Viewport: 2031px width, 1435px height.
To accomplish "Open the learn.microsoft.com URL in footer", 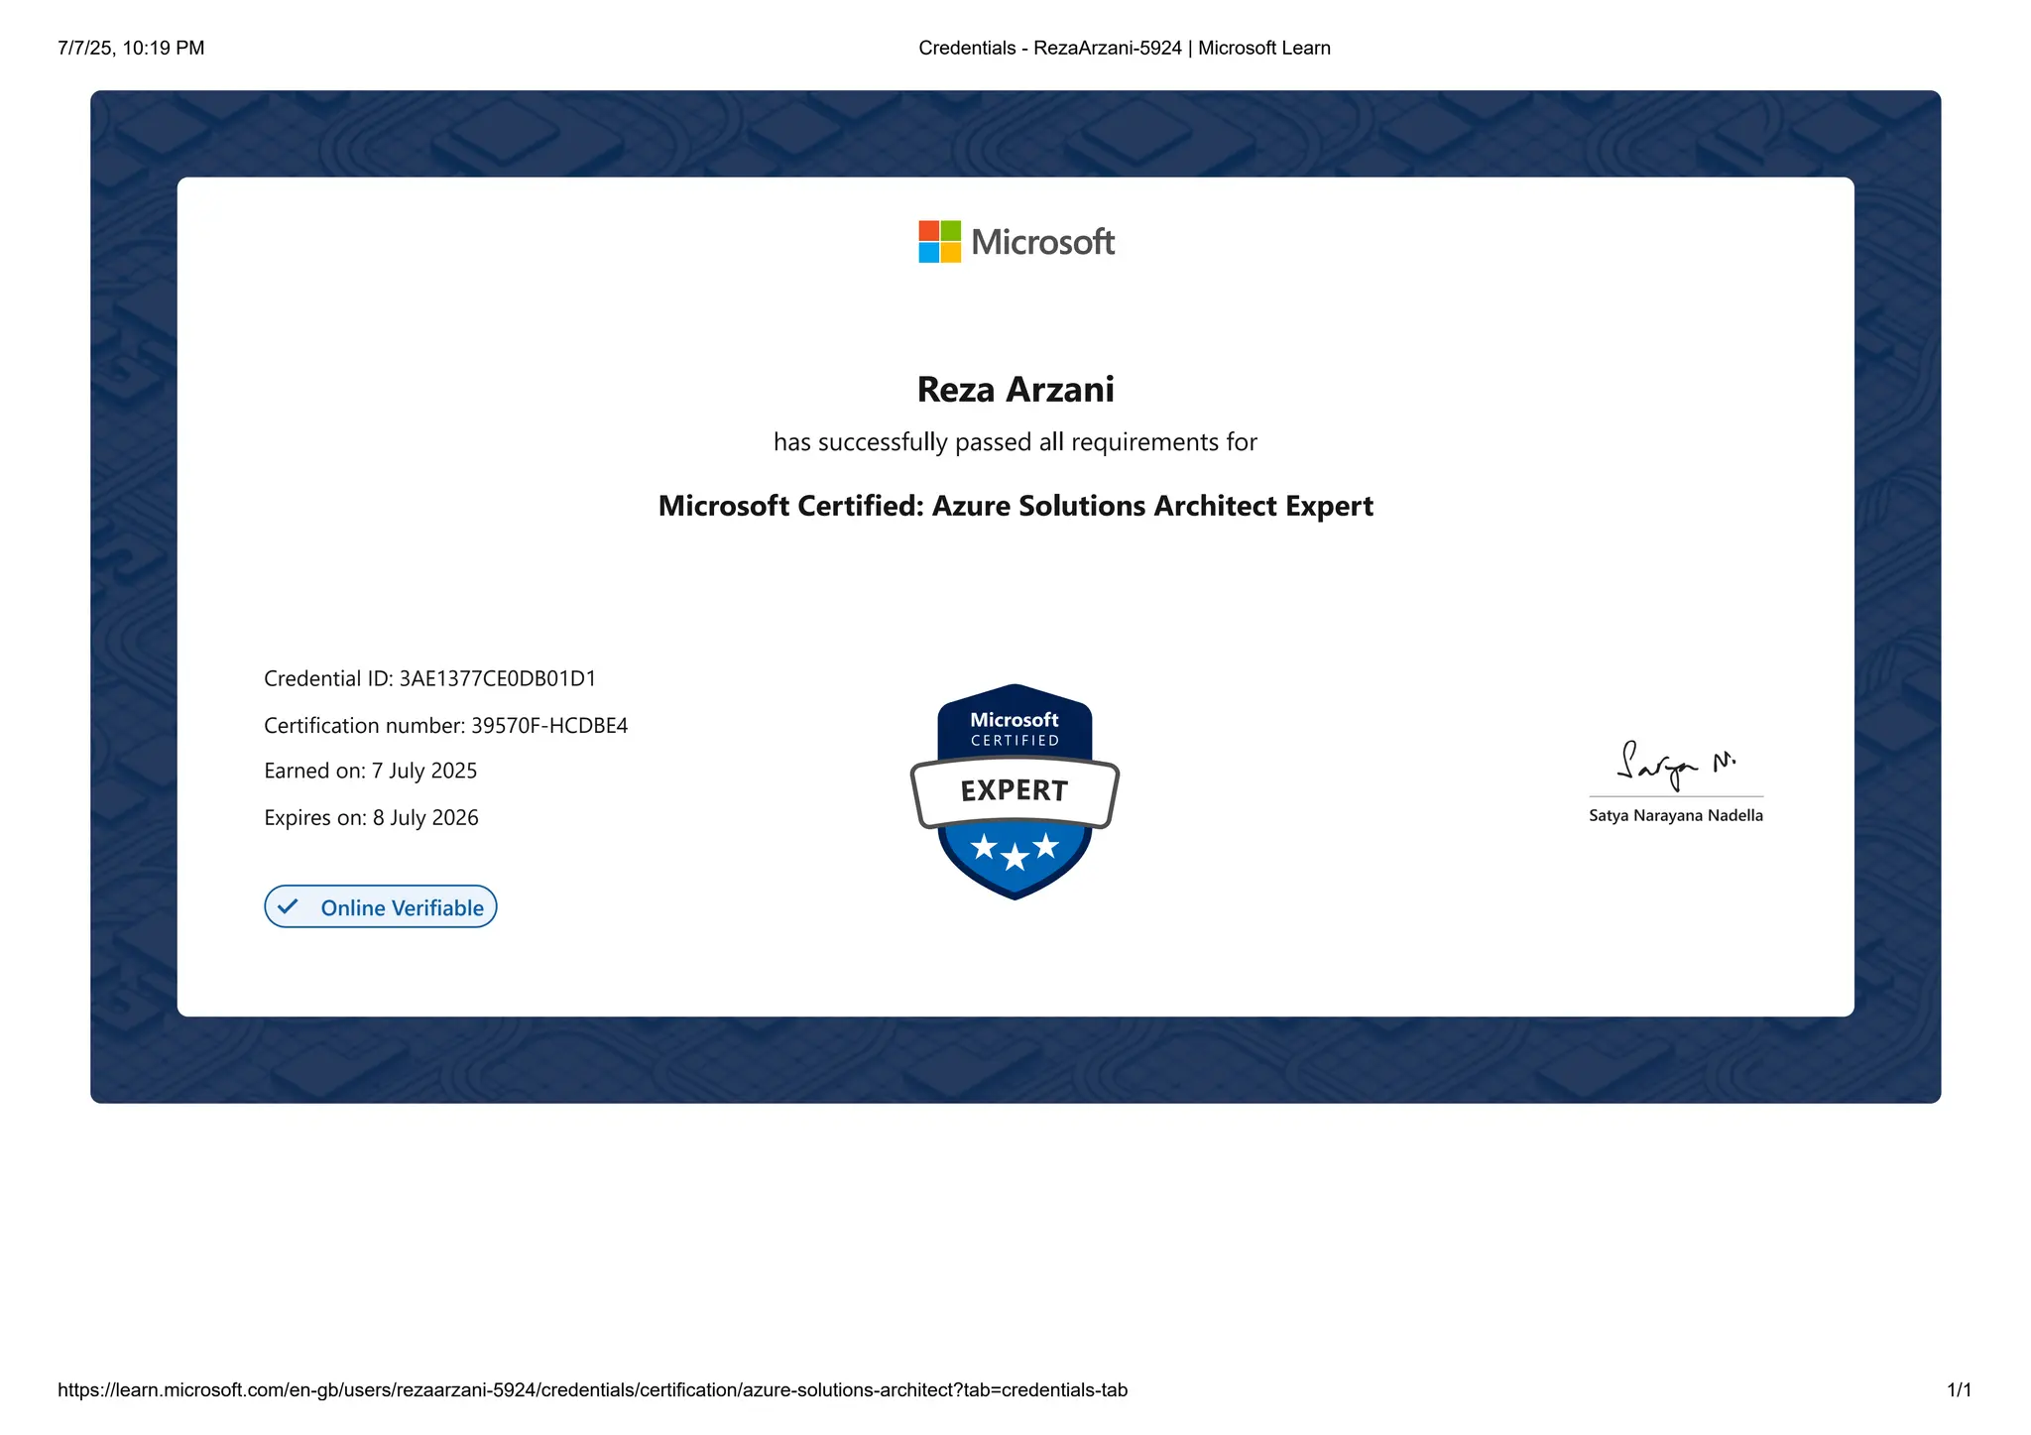I will 592,1389.
